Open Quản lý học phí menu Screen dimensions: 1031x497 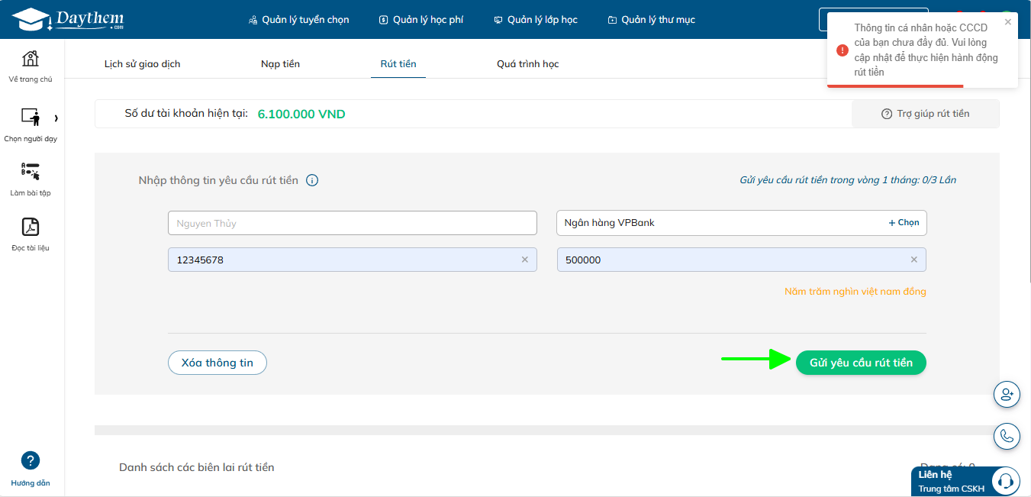click(421, 20)
